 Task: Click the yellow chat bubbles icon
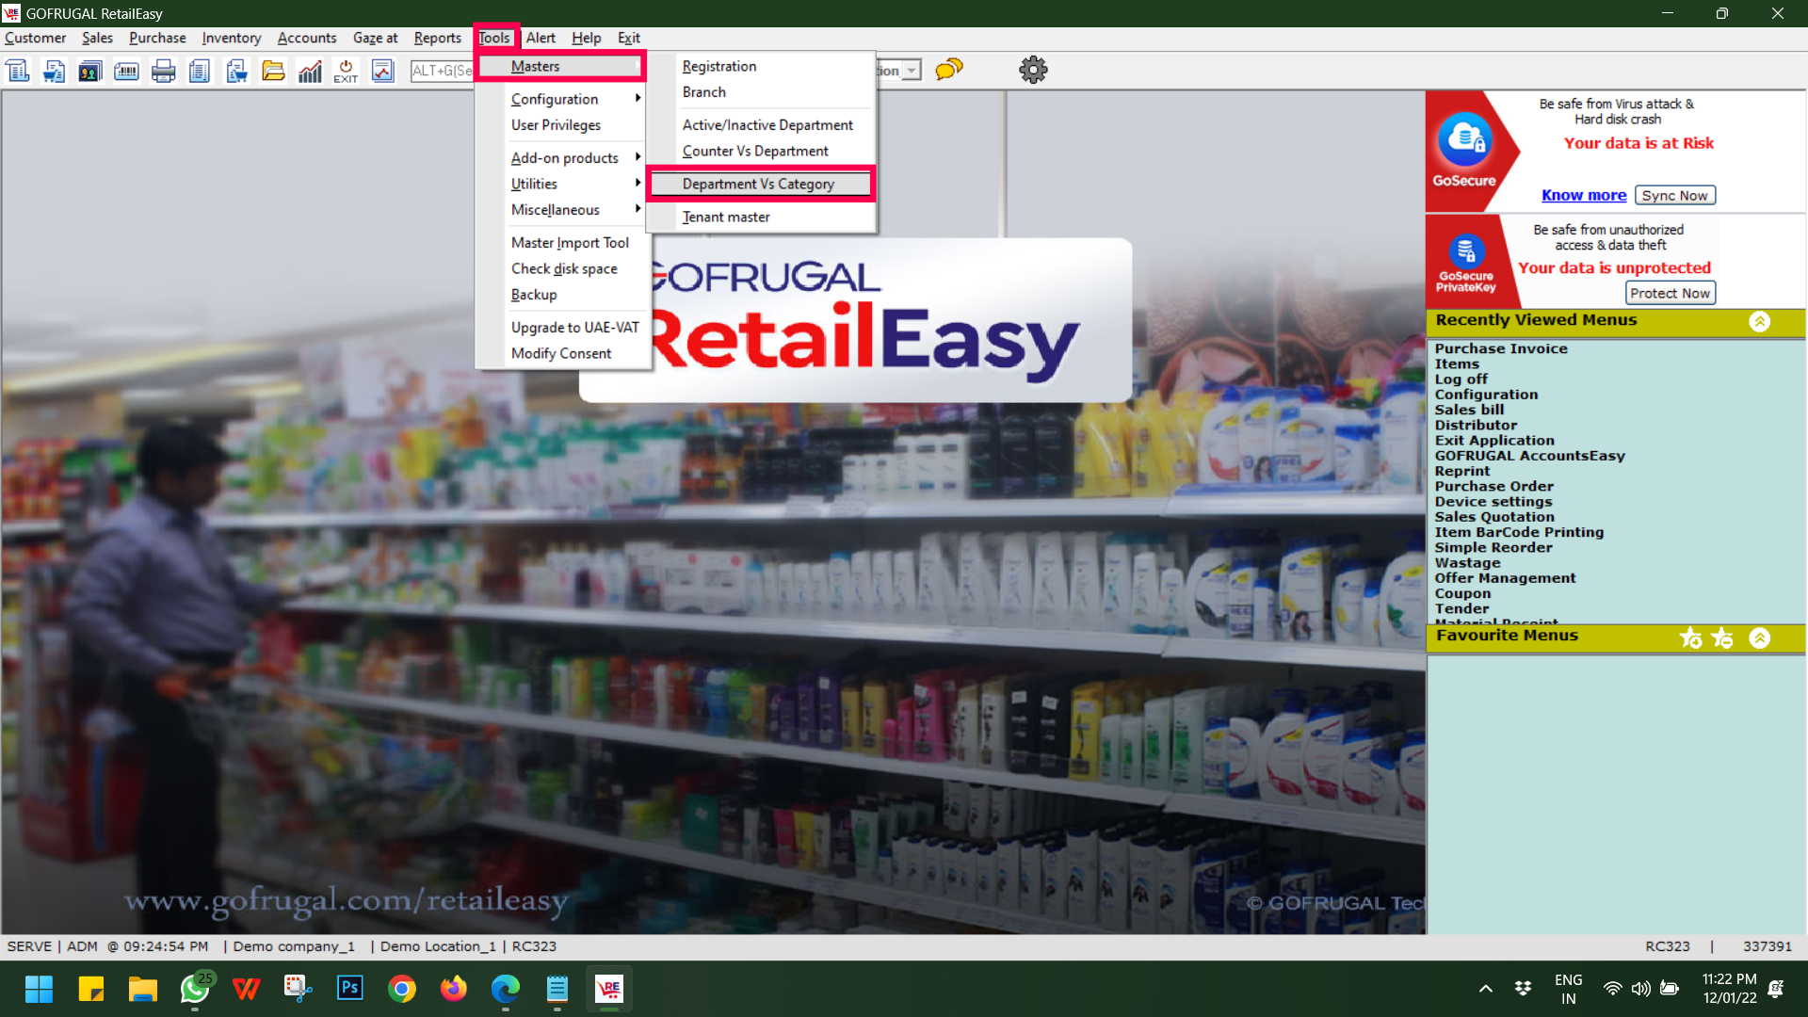[948, 70]
